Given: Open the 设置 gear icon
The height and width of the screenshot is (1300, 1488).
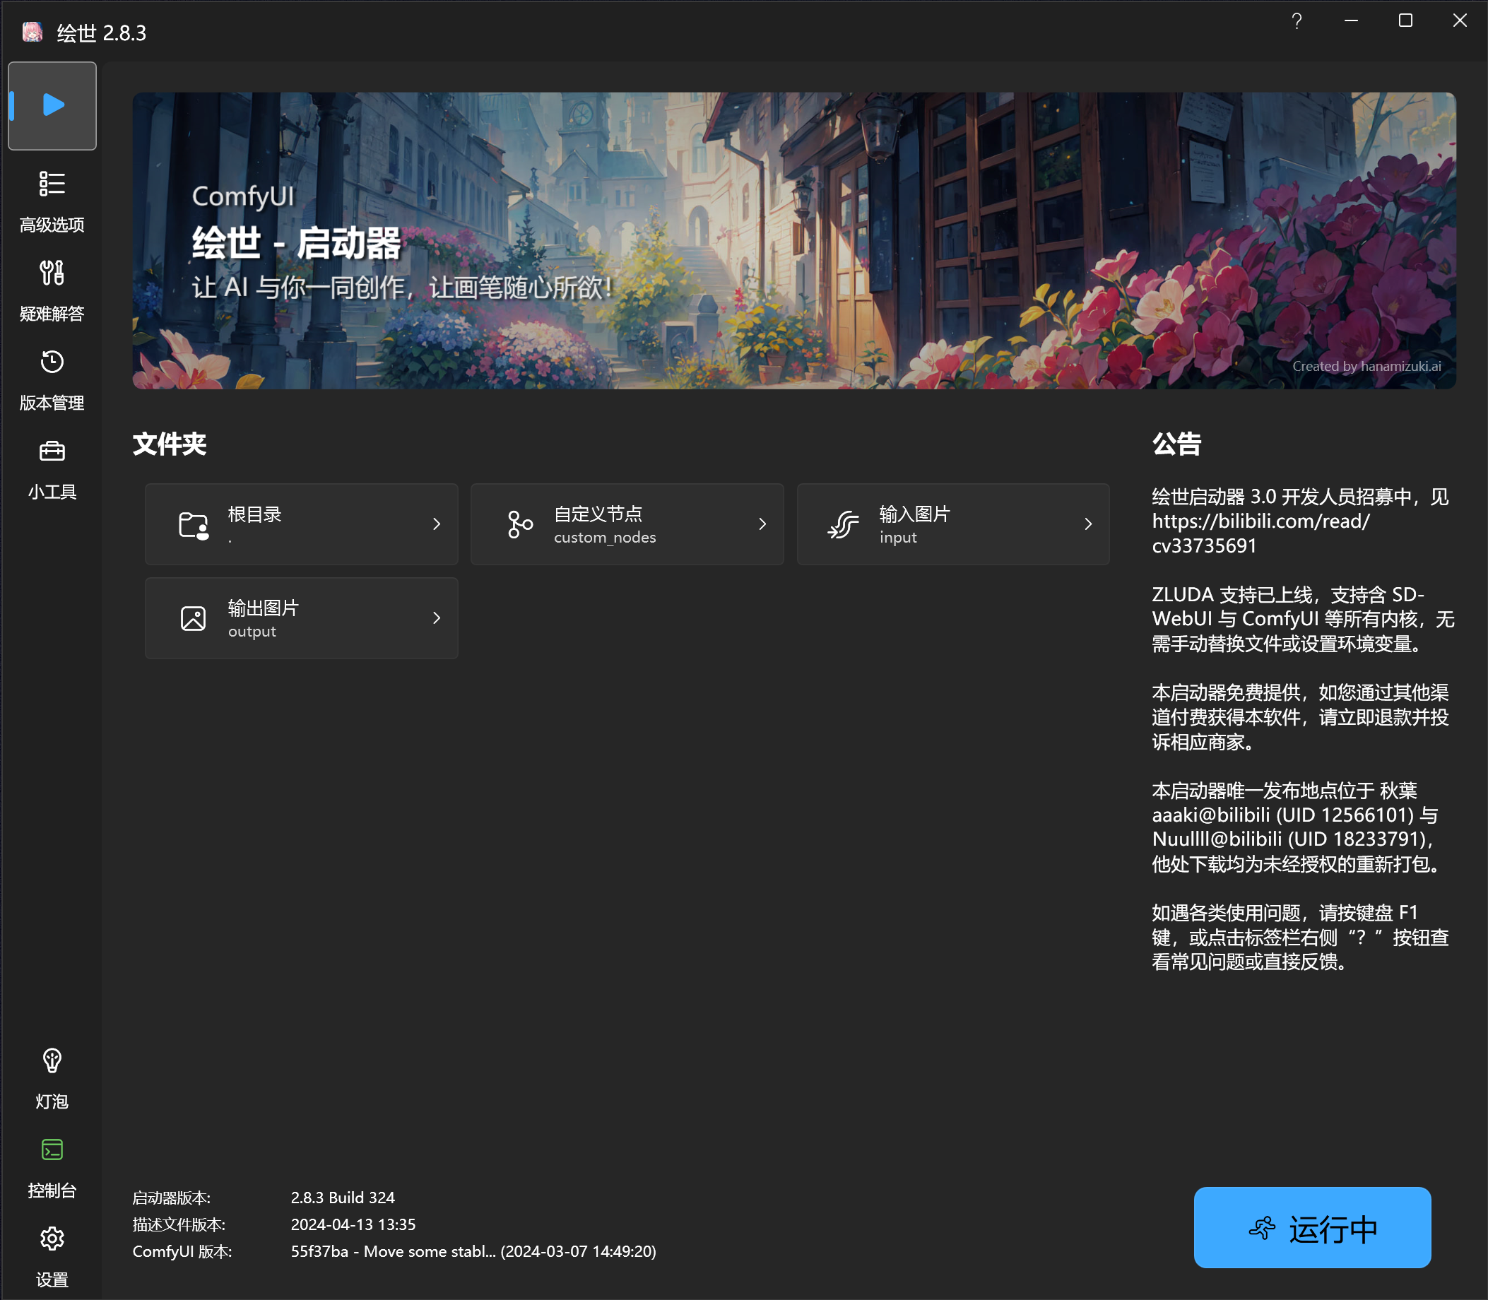Looking at the screenshot, I should tap(52, 1239).
